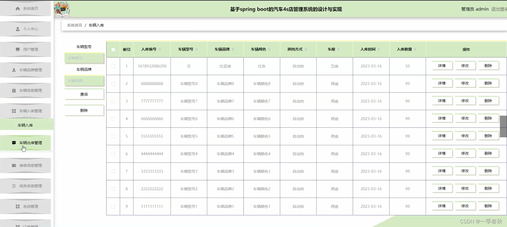Sort by the 换挡方式 column arrows
507x227 pixels.
[x=306, y=49]
